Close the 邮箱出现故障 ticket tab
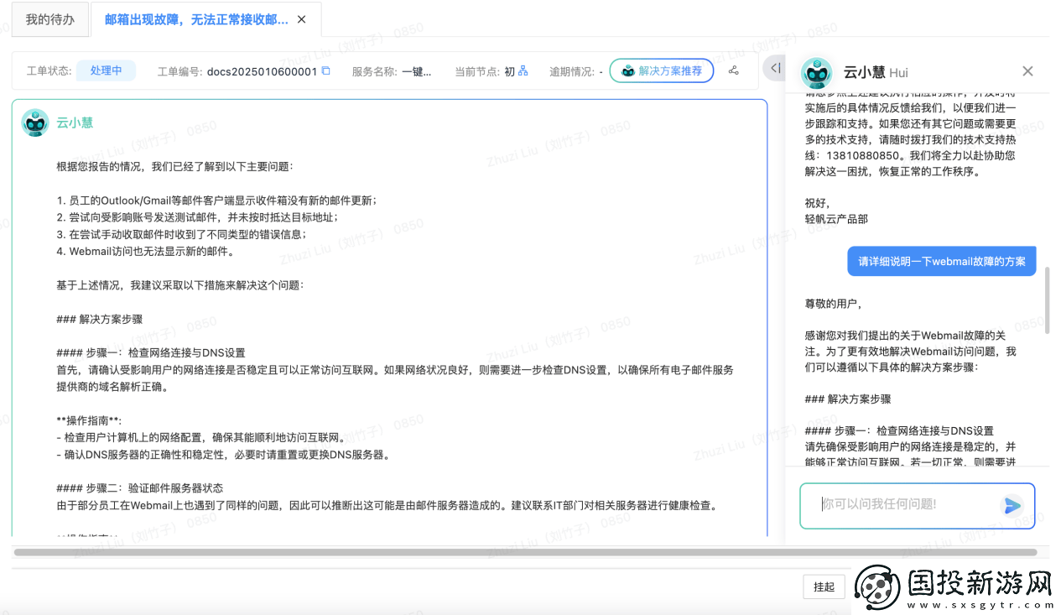 302,19
